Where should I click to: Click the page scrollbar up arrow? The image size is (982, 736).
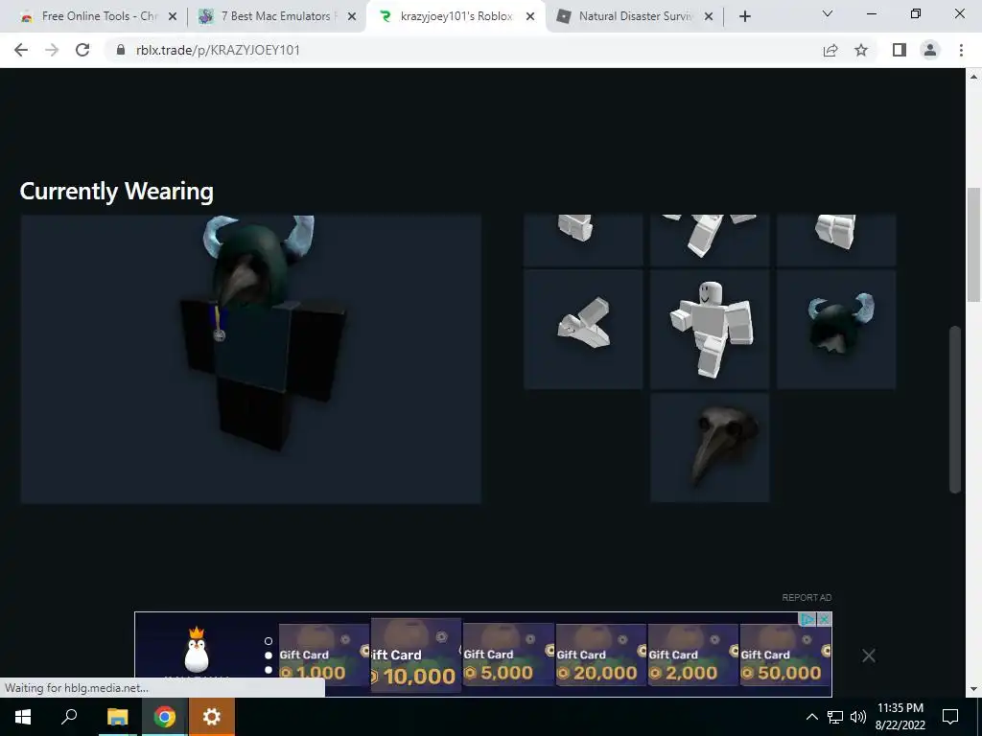[x=974, y=77]
